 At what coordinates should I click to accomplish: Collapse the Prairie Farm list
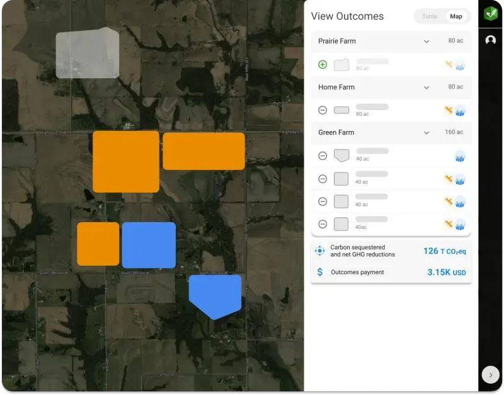426,42
